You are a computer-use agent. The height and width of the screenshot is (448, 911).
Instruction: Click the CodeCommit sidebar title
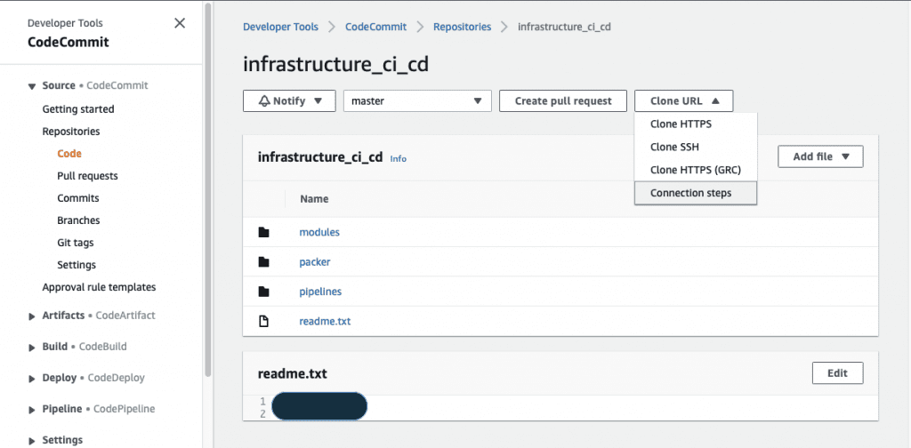coord(68,43)
